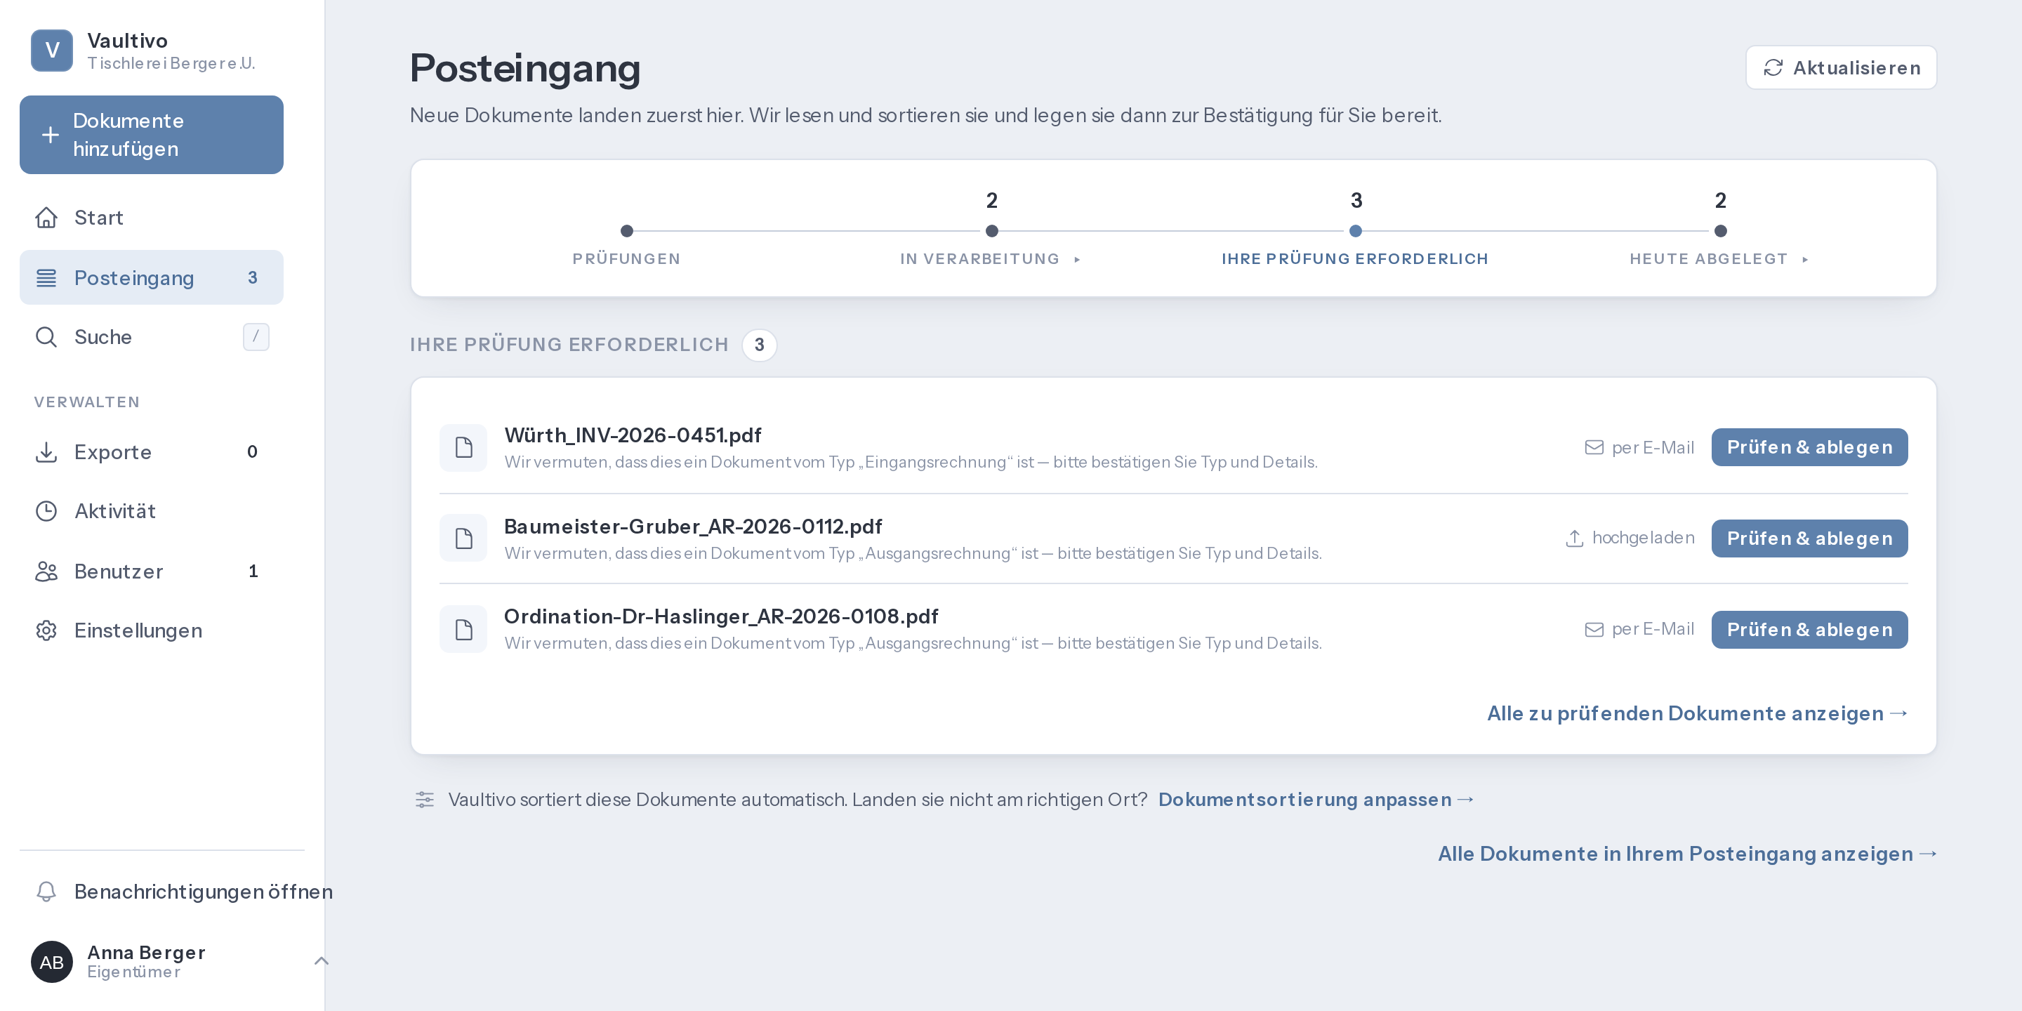Click the Posteingang inbox icon in sidebar
2022x1011 pixels.
[46, 277]
